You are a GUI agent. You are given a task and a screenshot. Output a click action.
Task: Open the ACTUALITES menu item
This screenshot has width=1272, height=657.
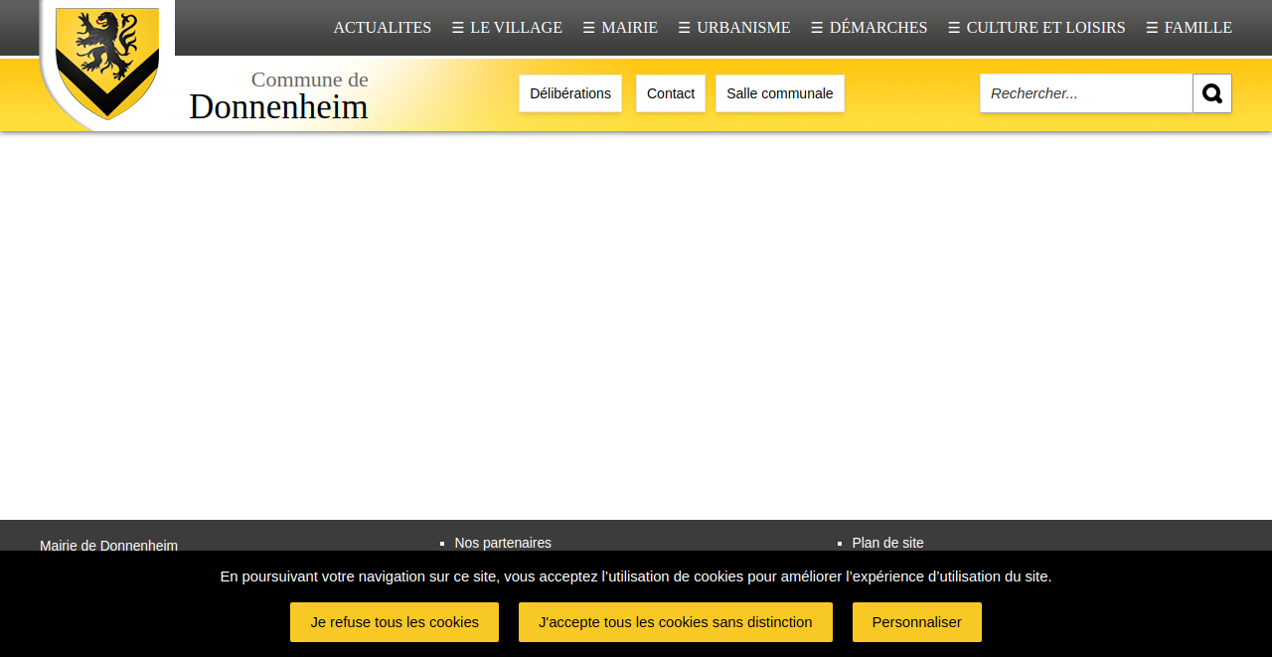pos(383,28)
